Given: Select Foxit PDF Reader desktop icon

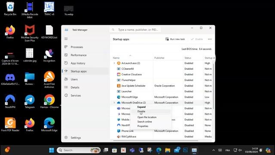Looking at the screenshot, I should (x=10, y=124).
